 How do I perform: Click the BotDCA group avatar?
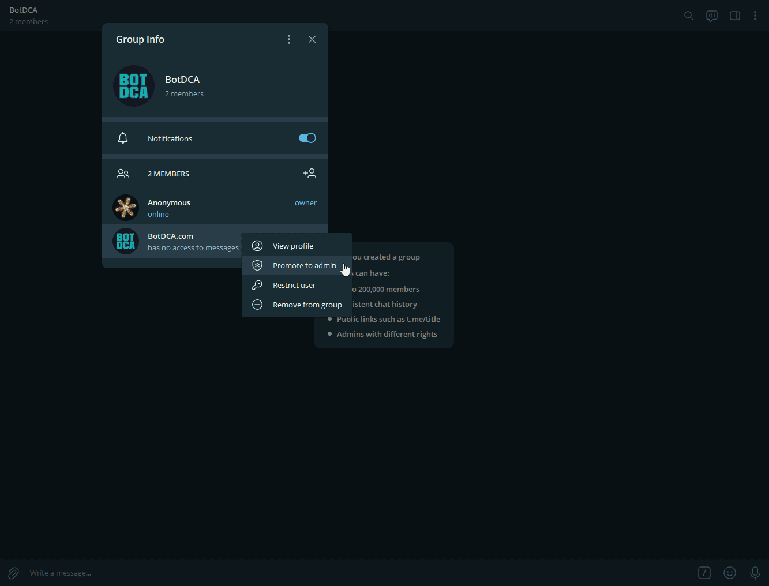(134, 86)
